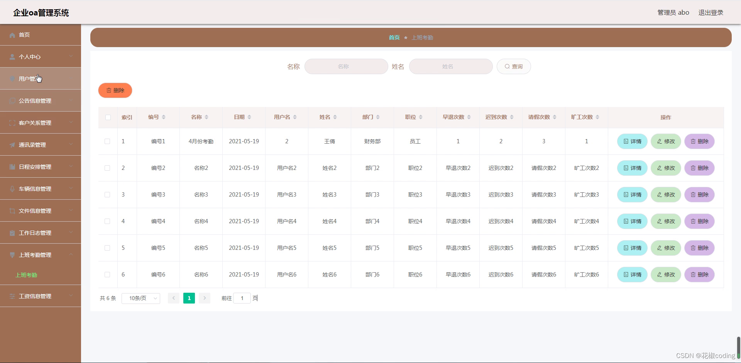The width and height of the screenshot is (741, 363).
Task: Check the box for row 编号4
Action: pyautogui.click(x=107, y=221)
